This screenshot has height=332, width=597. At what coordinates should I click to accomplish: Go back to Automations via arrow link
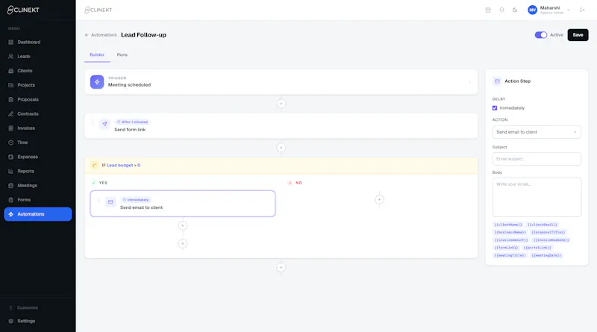coord(101,35)
